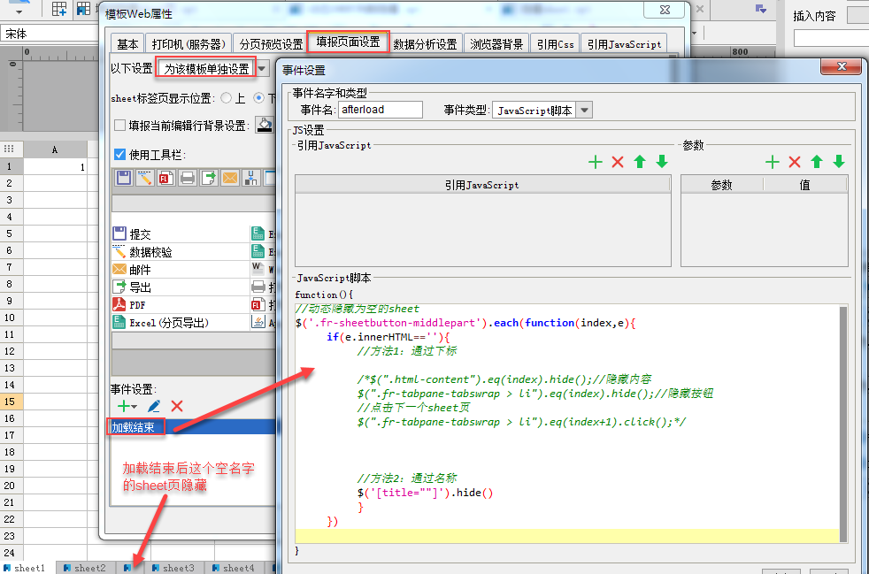The width and height of the screenshot is (869, 574).
Task: Click the data verification pencil toolbar icon
Action: pyautogui.click(x=145, y=178)
